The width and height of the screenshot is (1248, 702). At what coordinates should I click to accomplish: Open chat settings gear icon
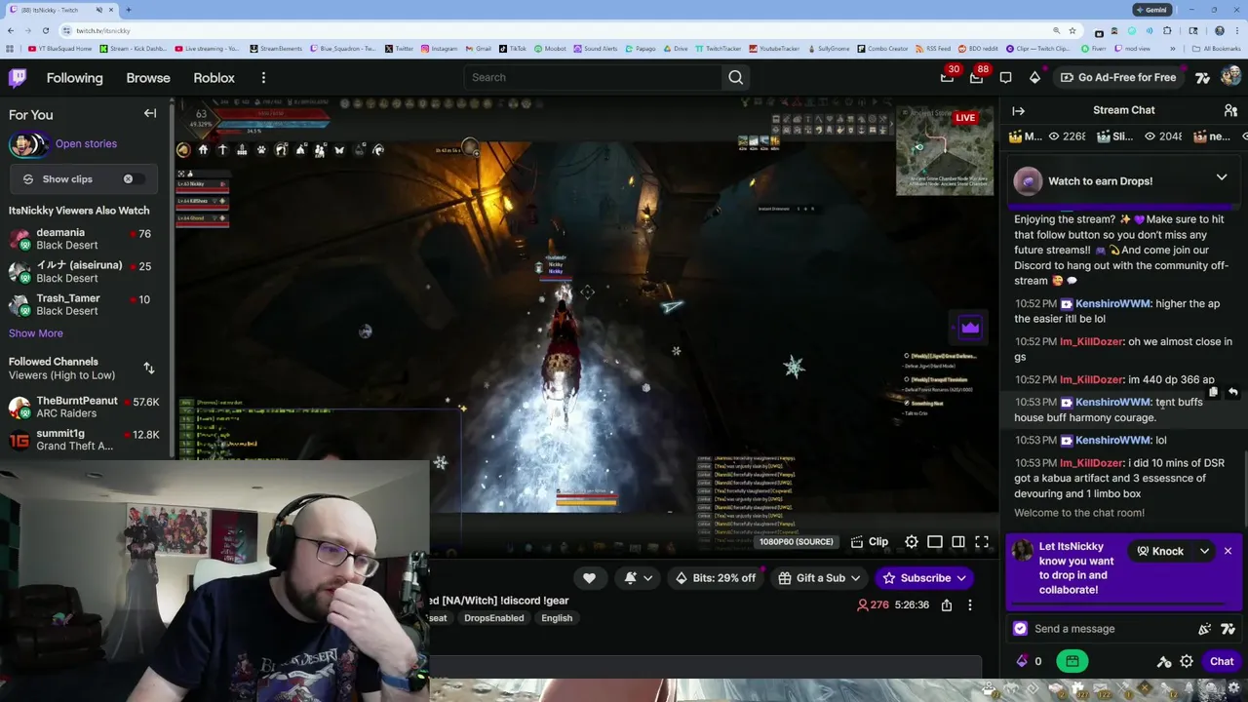tap(1187, 661)
